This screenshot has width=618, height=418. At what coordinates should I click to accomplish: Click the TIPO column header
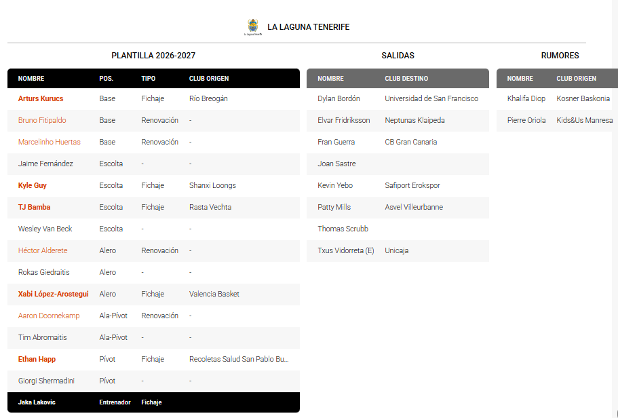pos(148,79)
